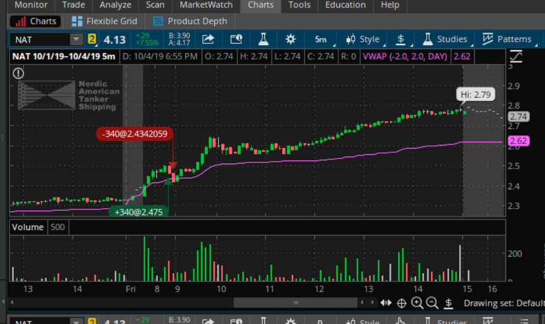
Task: Open the lower chart's Style menu
Action: 364,321
